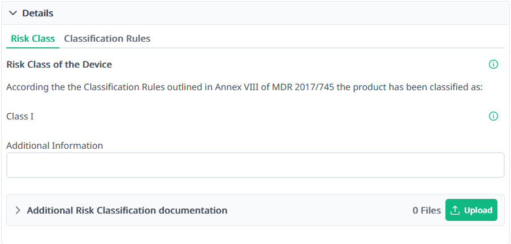511x244 pixels.
Task: Collapse the Details section chevron
Action: (x=13, y=13)
